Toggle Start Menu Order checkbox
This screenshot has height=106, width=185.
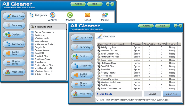click(x=32, y=59)
